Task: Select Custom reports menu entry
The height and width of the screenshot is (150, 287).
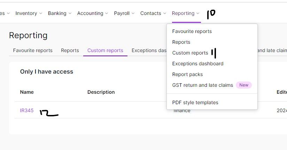Action: [x=190, y=53]
